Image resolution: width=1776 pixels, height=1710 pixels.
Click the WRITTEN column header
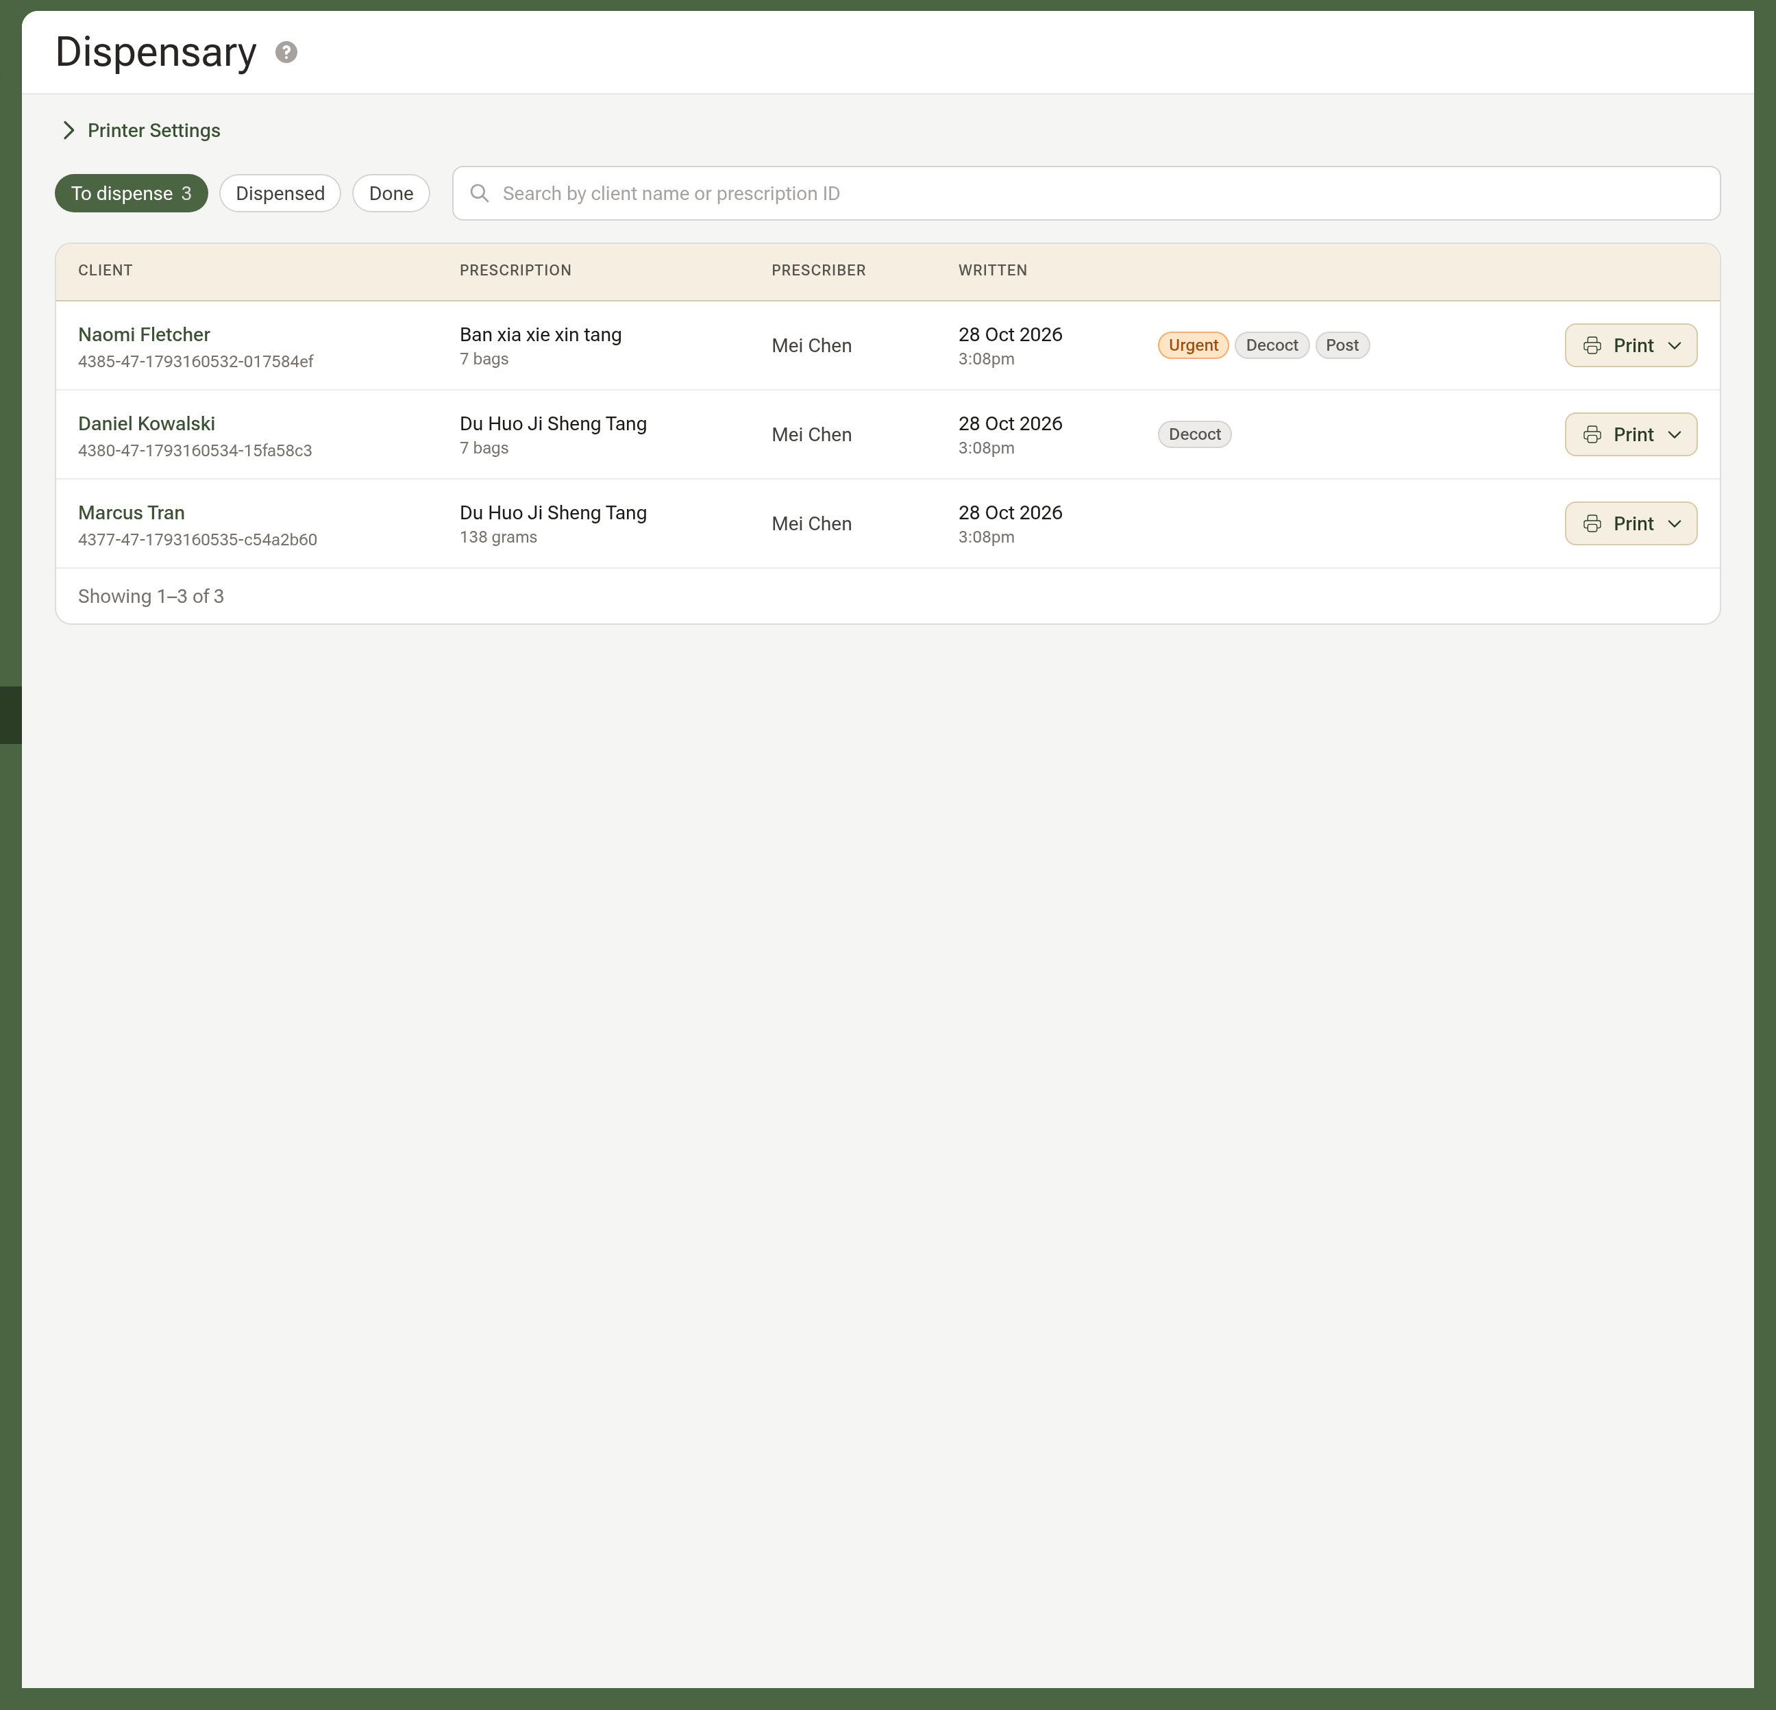[993, 270]
